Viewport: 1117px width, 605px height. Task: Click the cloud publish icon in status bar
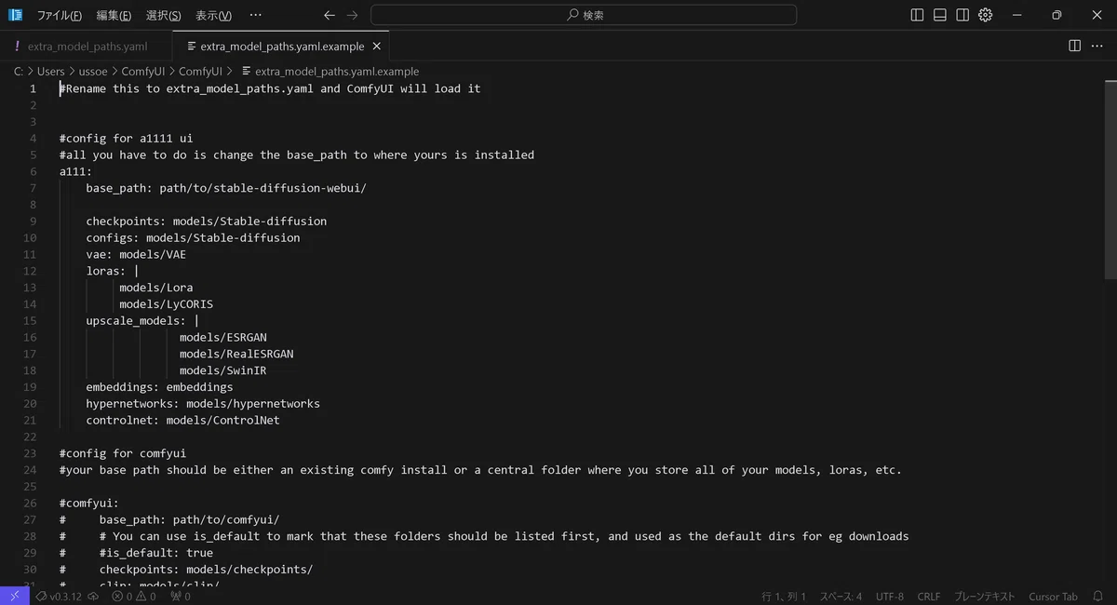tap(93, 597)
